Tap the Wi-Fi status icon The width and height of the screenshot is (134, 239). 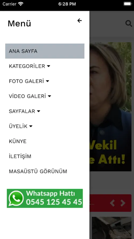(x=21, y=4)
